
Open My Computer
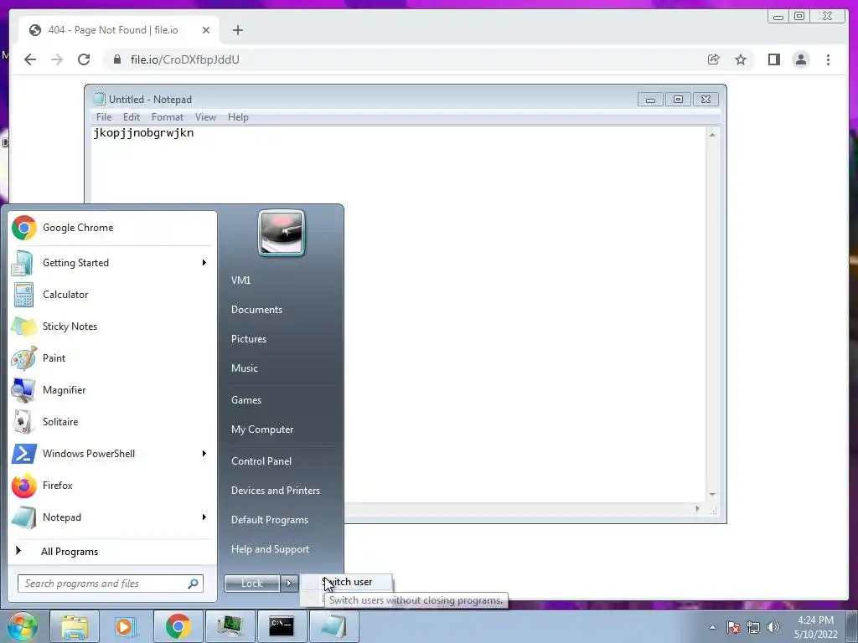262,430
